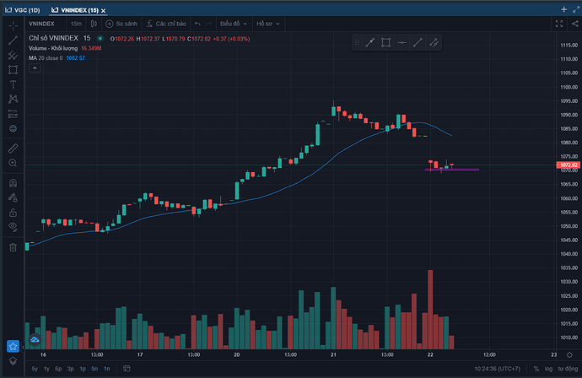This screenshot has width=582, height=378.
Task: Pick rectangle in floating drawing toolbar
Action: click(385, 43)
